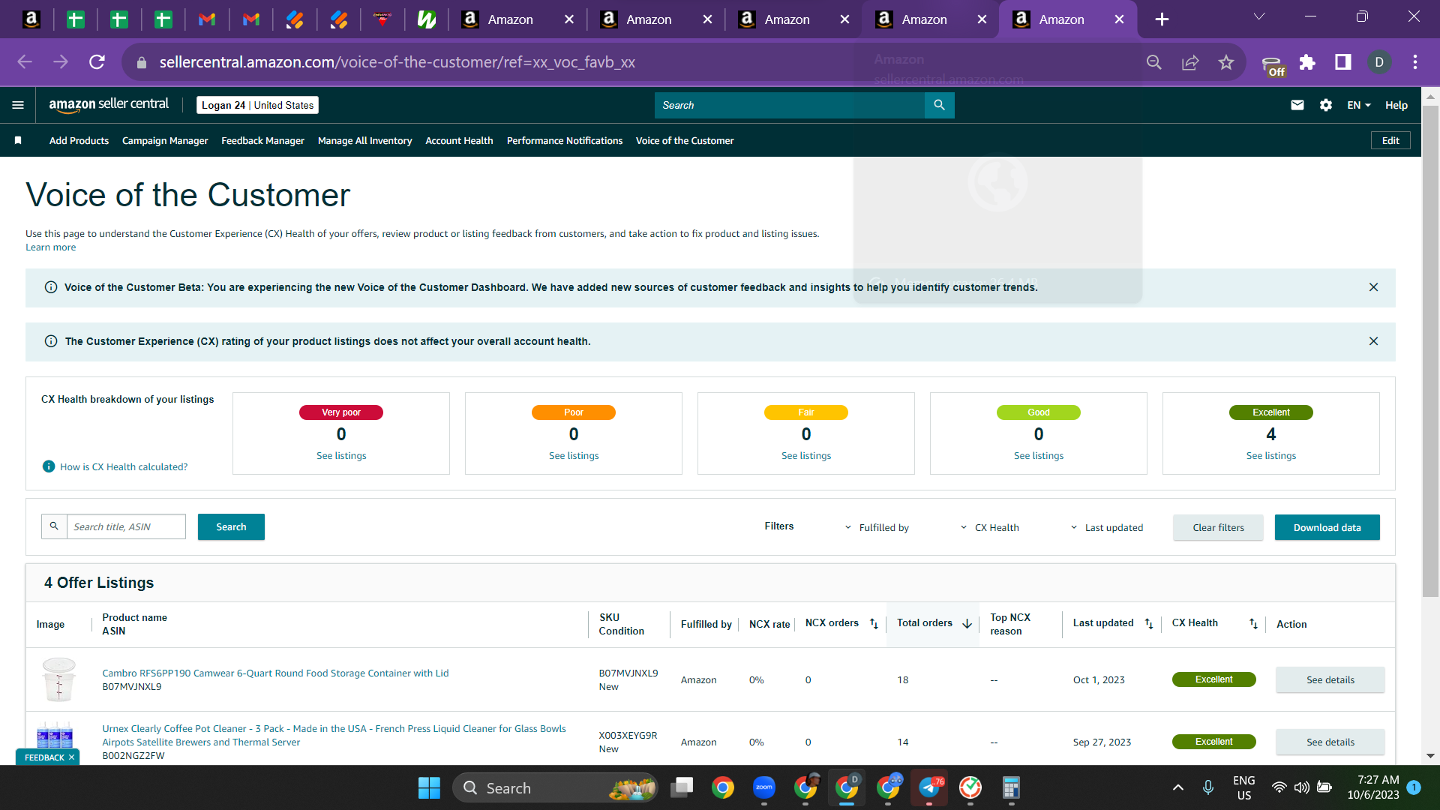
Task: Click the search magnifier button in header
Action: 939,105
